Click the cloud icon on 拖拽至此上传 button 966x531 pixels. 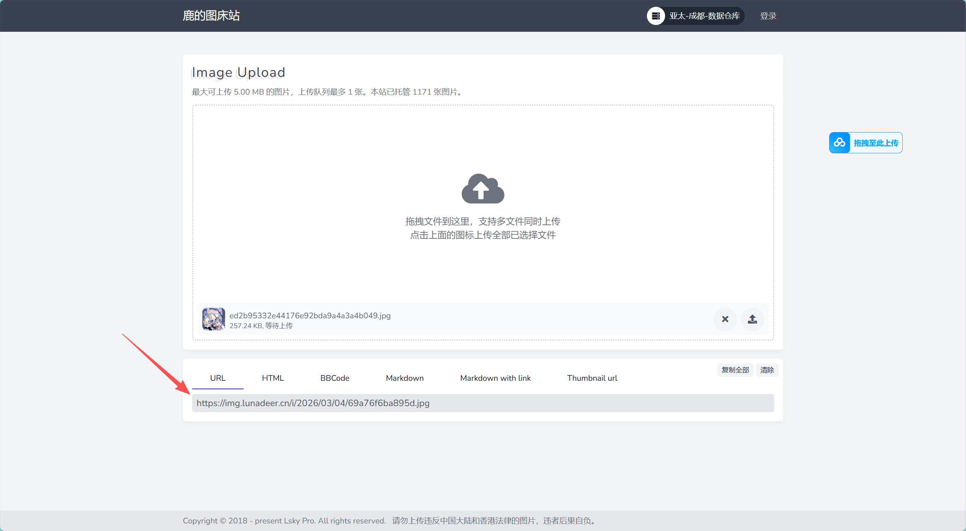pyautogui.click(x=840, y=143)
